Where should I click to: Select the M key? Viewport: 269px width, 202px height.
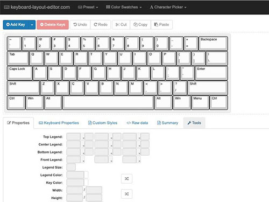click(x=136, y=88)
